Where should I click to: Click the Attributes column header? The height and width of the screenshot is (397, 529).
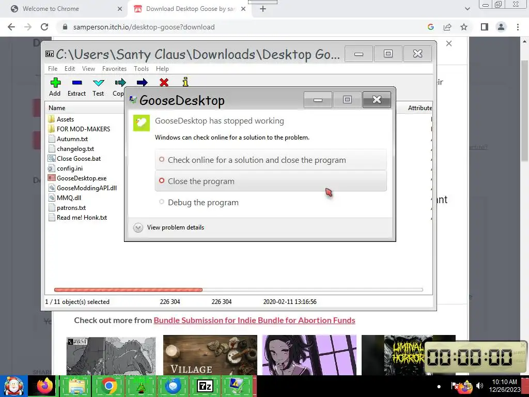419,108
